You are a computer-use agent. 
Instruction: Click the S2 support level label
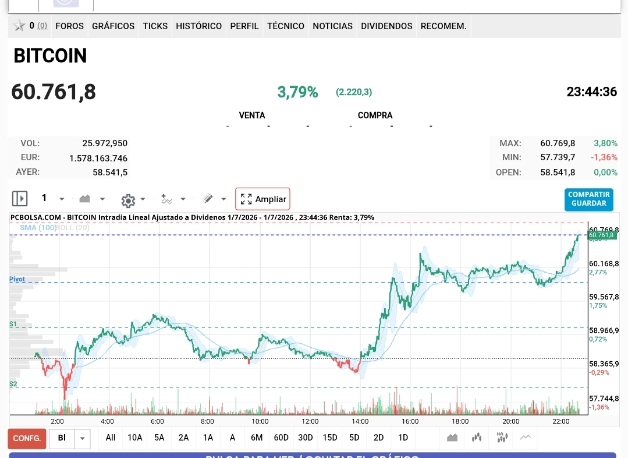pyautogui.click(x=13, y=384)
